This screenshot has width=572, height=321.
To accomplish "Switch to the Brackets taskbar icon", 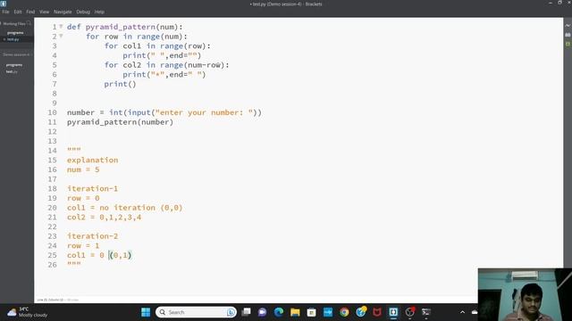I will (x=393, y=312).
